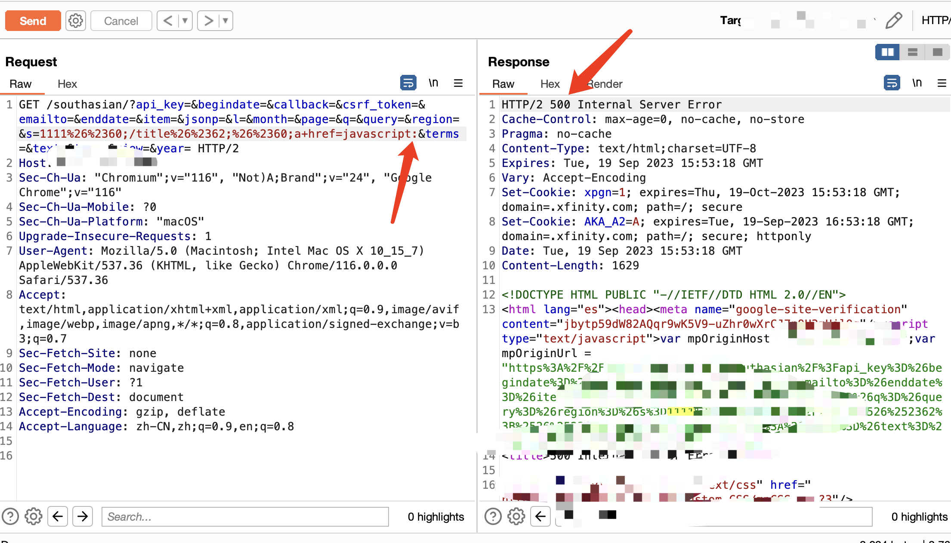Select side-by-side split layout icon
This screenshot has width=951, height=543.
click(x=887, y=52)
